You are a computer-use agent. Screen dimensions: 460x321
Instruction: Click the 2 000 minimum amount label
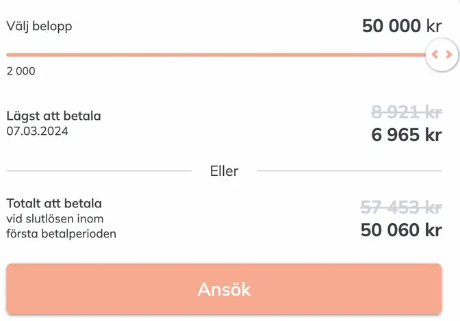[21, 71]
